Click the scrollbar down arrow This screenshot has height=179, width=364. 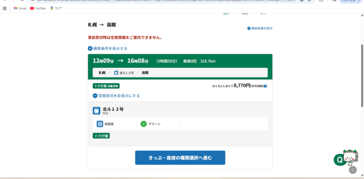click(x=362, y=176)
